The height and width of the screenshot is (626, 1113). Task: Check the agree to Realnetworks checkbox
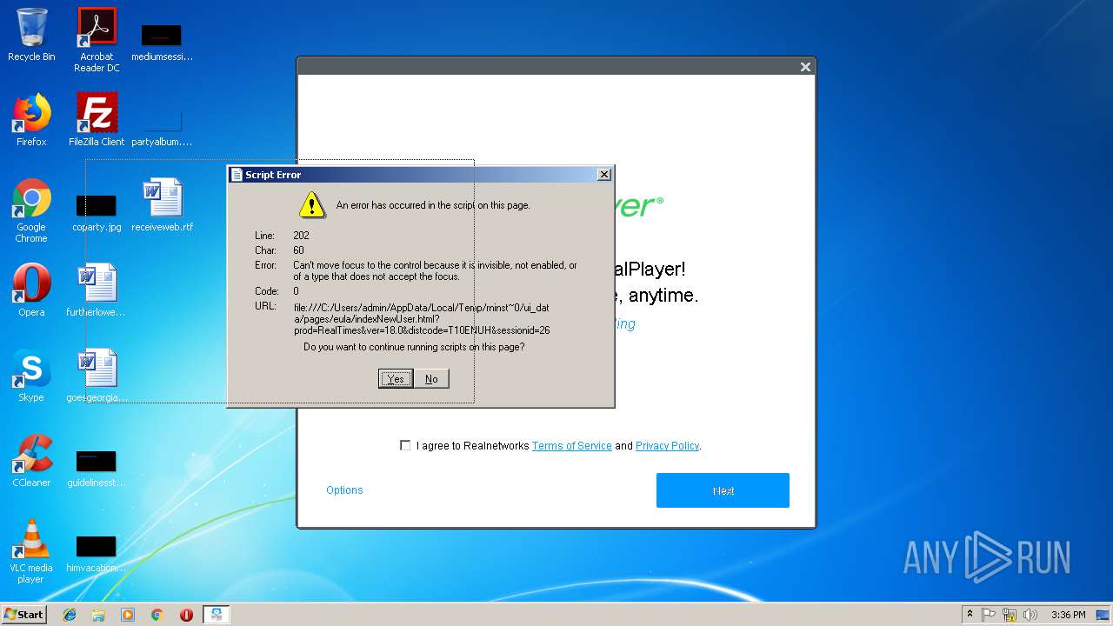coord(405,445)
